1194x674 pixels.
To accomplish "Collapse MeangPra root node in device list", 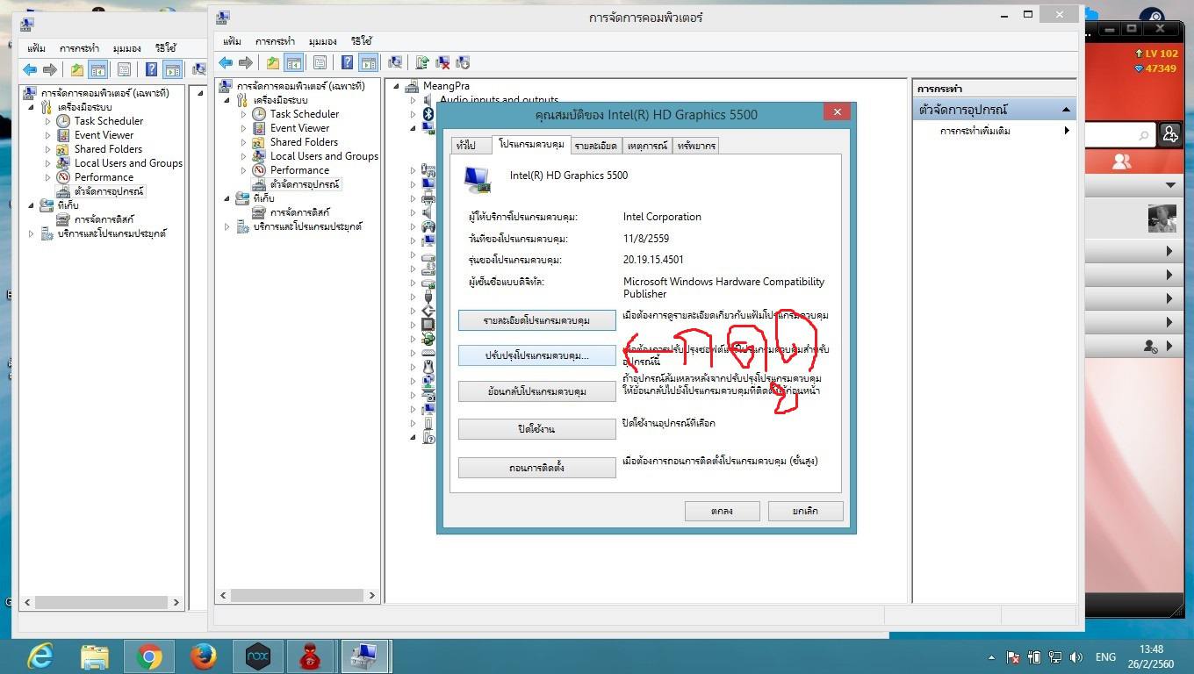I will tap(396, 86).
